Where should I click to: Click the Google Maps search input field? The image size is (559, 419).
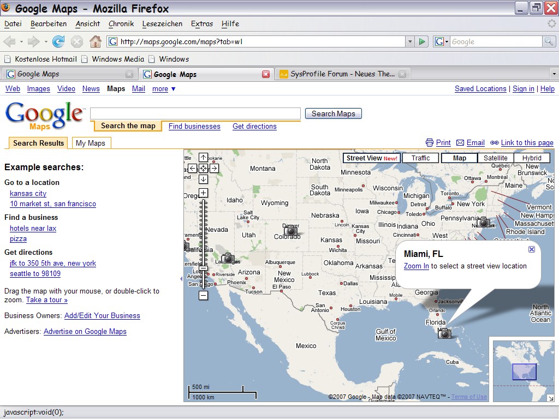[x=195, y=113]
